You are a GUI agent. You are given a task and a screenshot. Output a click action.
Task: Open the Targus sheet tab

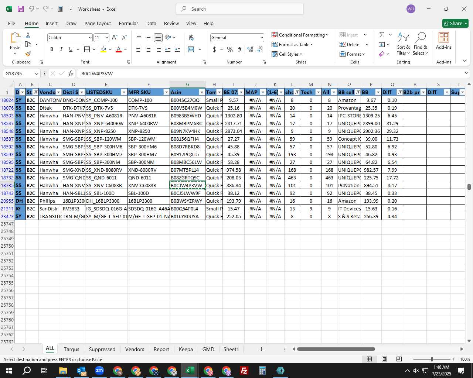coord(71,349)
